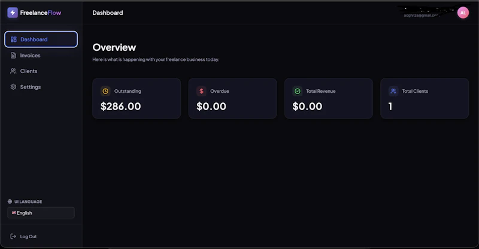Click the Total Clients people icon

click(x=393, y=91)
